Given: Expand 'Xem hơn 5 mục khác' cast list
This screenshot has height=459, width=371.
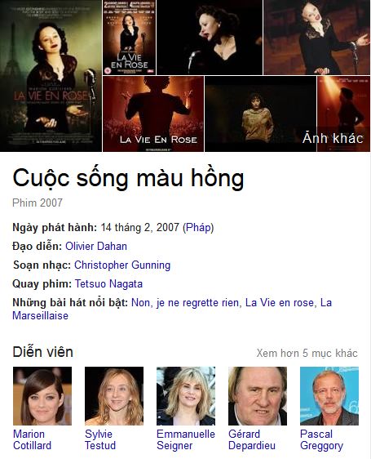Looking at the screenshot, I should (307, 353).
